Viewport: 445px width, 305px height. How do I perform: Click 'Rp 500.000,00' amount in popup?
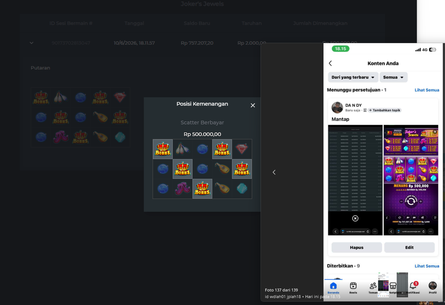click(x=202, y=134)
